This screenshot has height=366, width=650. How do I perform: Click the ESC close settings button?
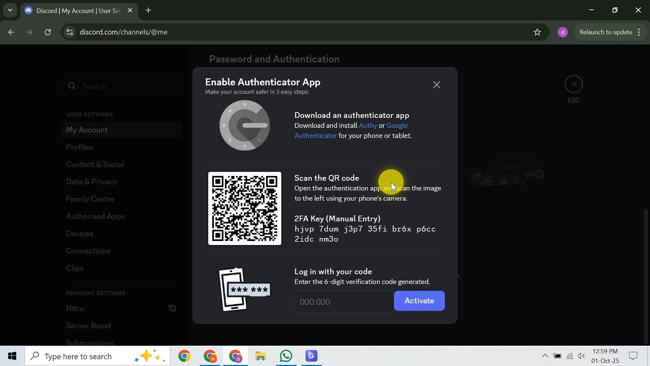tap(574, 84)
